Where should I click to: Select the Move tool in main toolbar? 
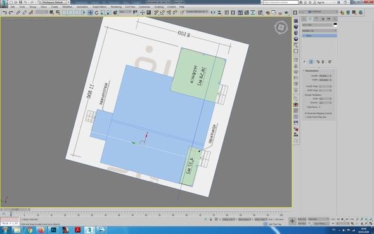90,13
